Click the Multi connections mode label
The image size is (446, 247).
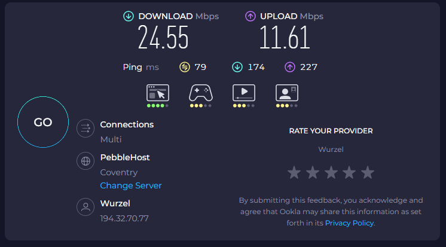[111, 139]
